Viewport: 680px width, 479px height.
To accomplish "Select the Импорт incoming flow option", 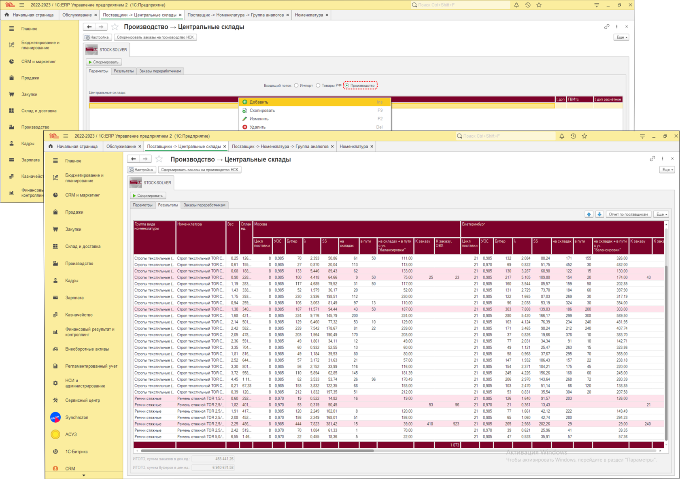I will 297,85.
